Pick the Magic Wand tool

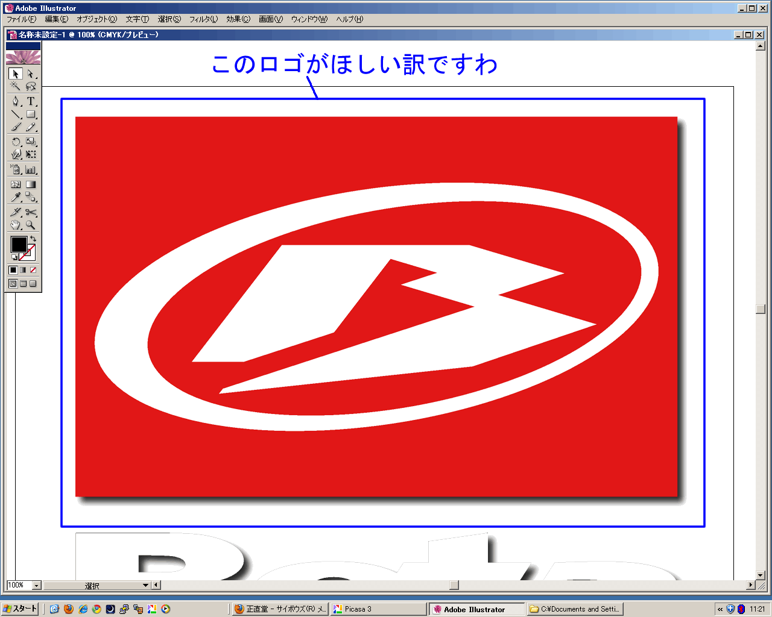click(16, 86)
